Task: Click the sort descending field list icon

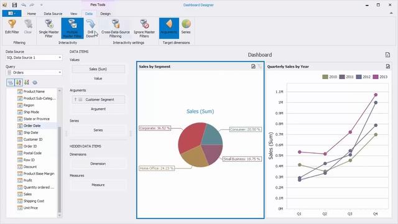Action: [27, 83]
